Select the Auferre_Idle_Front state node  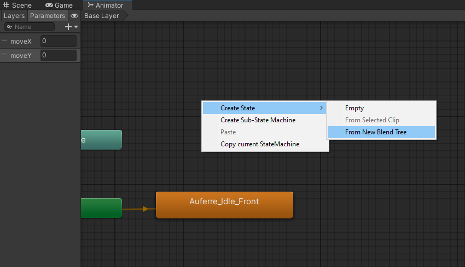click(x=224, y=205)
